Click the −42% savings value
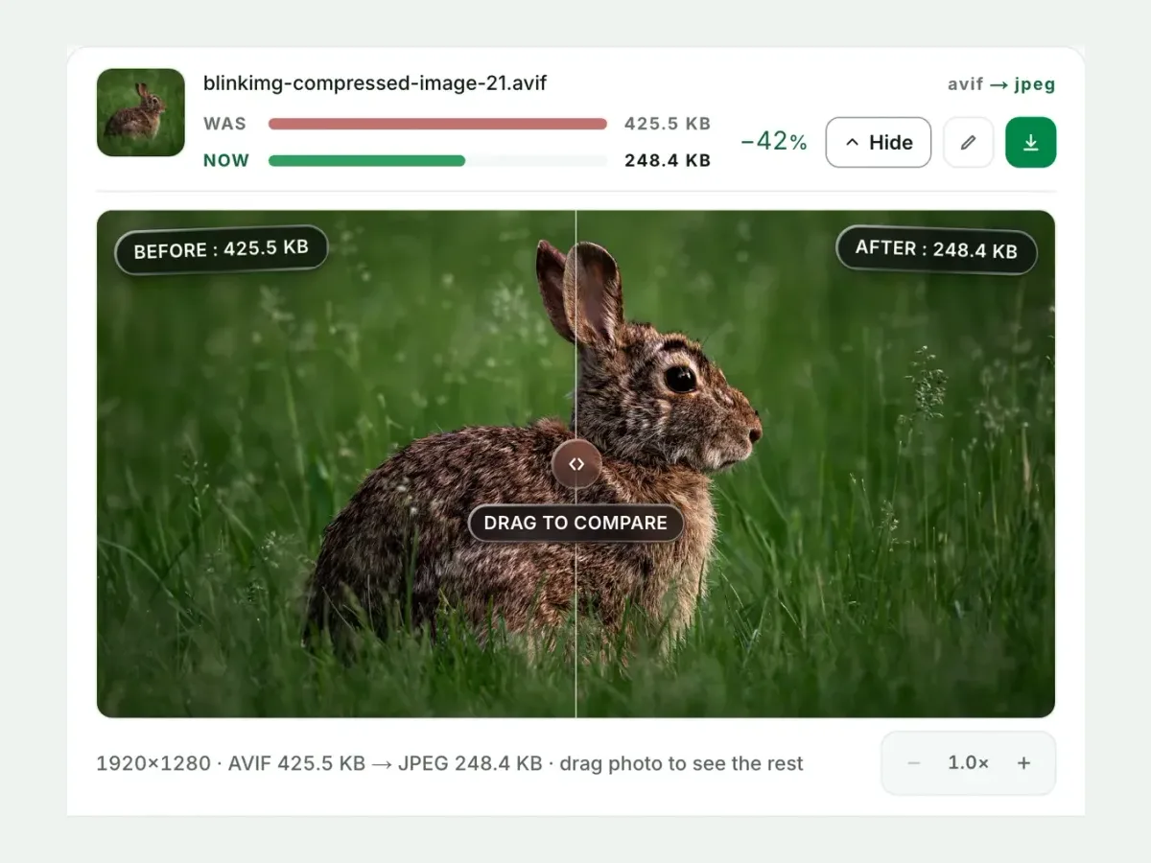Viewport: 1151px width, 863px height. [773, 142]
